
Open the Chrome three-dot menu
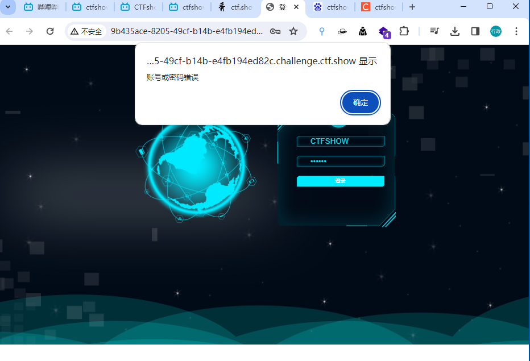tap(516, 31)
